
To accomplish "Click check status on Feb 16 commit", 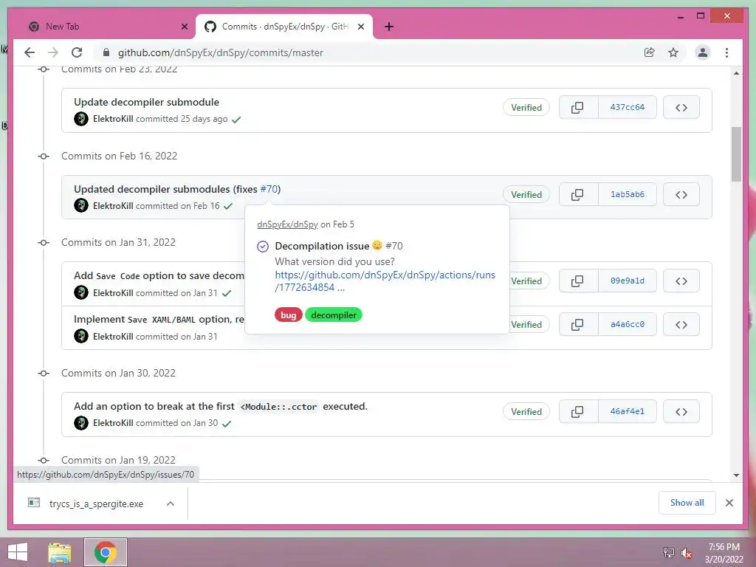I will (x=228, y=206).
